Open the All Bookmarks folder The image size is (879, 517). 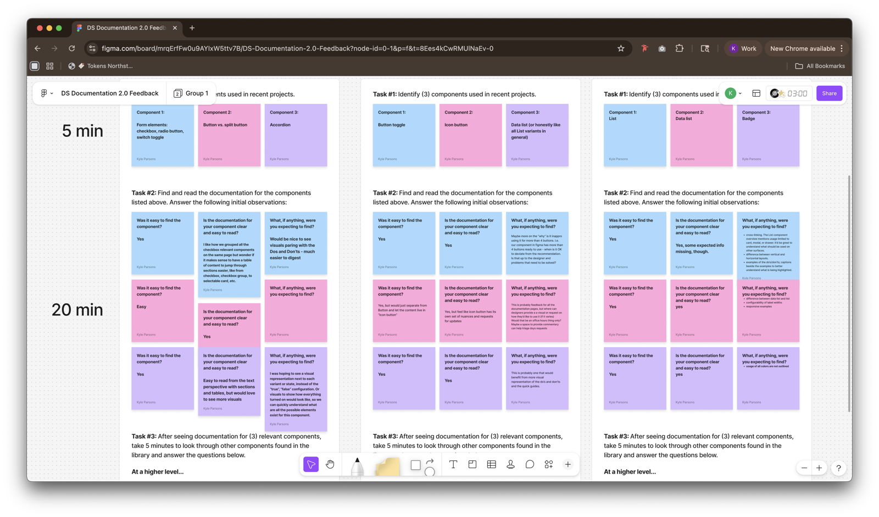click(x=820, y=66)
